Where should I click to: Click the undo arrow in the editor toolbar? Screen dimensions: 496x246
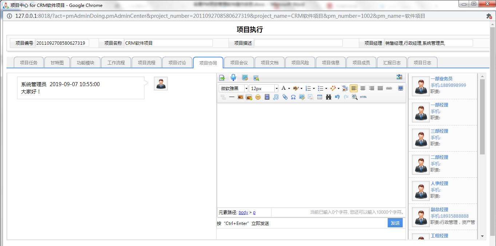[337, 97]
